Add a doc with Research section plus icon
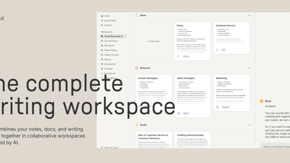This screenshot has width=290, height=163. tap(249, 68)
